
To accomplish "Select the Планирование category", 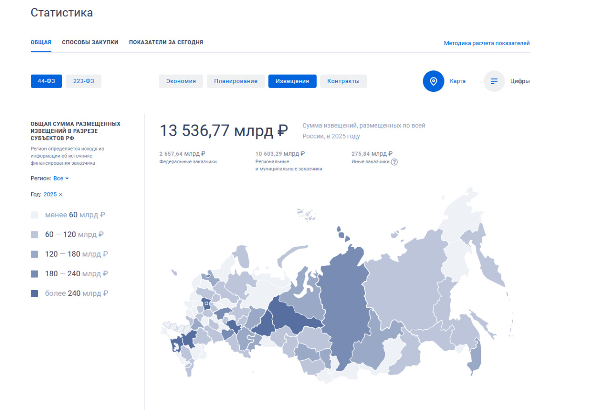I will click(236, 81).
